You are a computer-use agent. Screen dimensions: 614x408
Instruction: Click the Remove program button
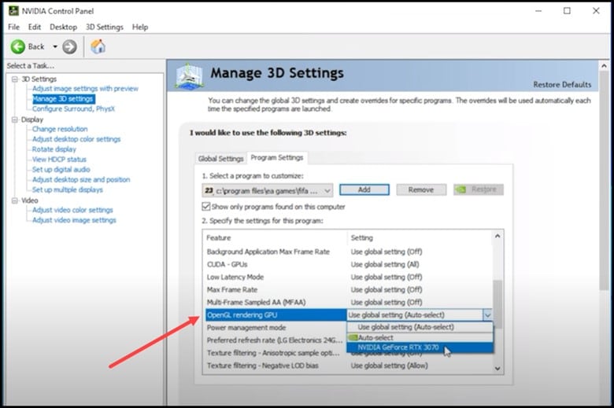tap(420, 189)
